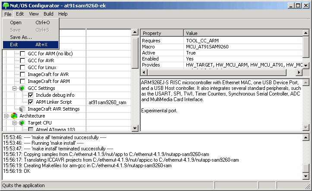The width and height of the screenshot is (312, 191).
Task: Click the grey ImageCraft AVR Settings cube icon
Action: [22, 109]
